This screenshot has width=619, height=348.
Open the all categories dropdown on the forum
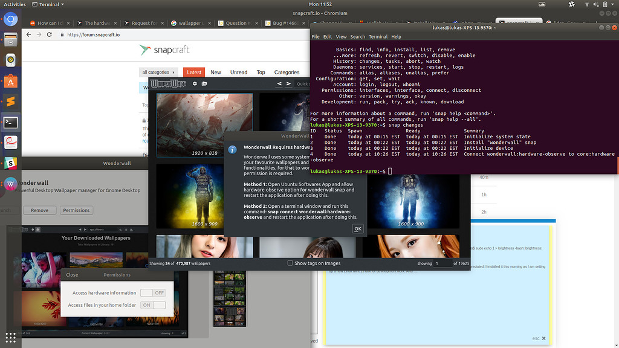pyautogui.click(x=158, y=72)
